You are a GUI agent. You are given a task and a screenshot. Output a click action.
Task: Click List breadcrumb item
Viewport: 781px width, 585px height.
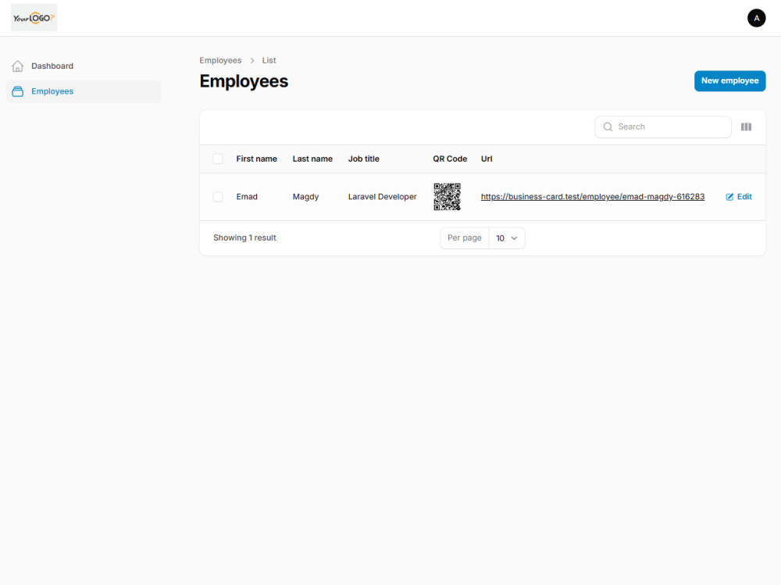tap(269, 60)
